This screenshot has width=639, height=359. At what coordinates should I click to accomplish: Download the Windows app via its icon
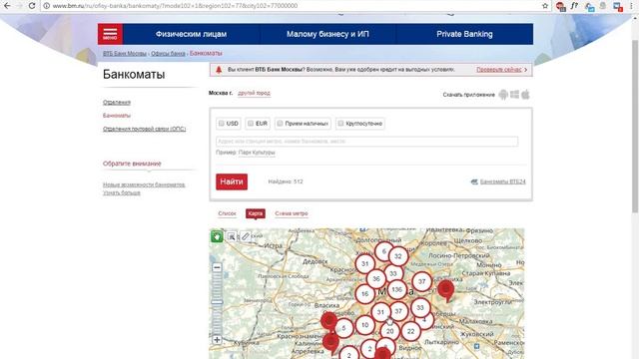pos(515,95)
